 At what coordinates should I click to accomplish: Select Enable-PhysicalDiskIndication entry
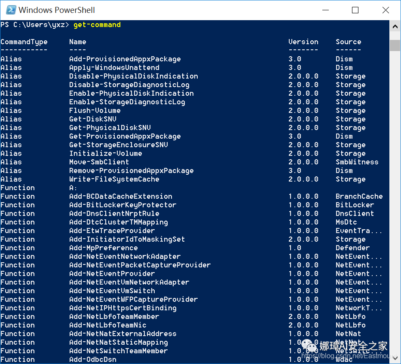click(x=132, y=93)
